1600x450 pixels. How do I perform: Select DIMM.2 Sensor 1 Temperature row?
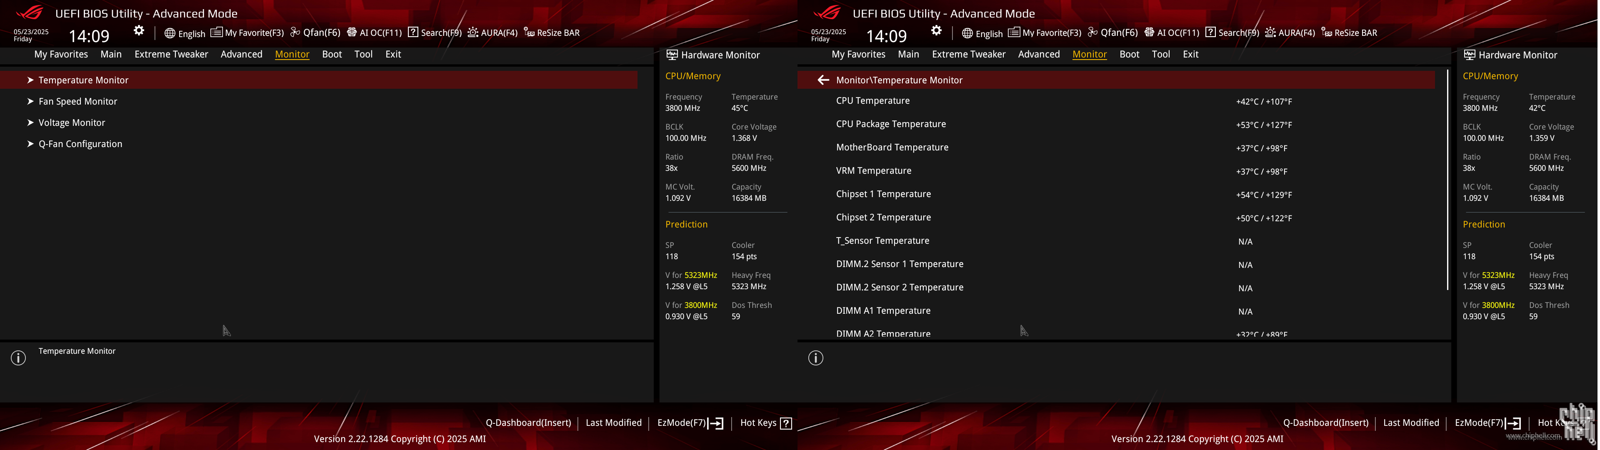(x=1117, y=264)
